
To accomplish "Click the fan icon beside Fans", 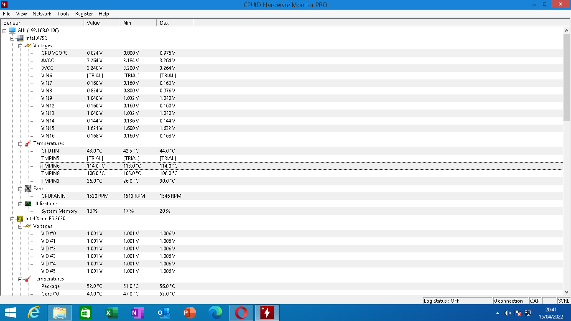I will (x=28, y=189).
